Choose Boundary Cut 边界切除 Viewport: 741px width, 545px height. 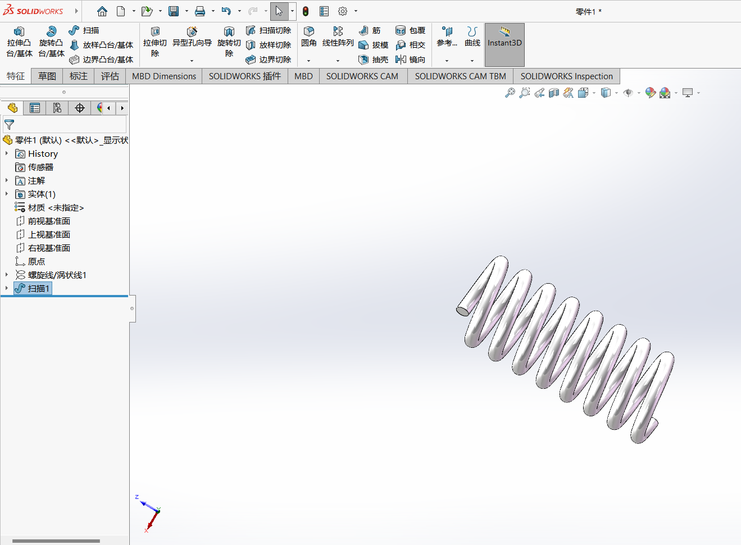tap(269, 60)
